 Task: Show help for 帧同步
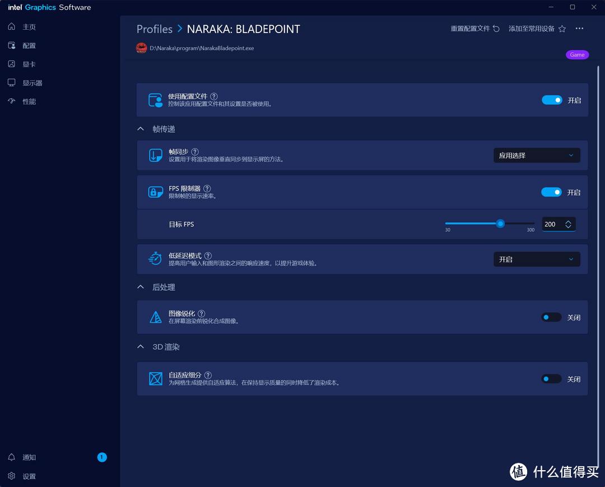pos(195,152)
